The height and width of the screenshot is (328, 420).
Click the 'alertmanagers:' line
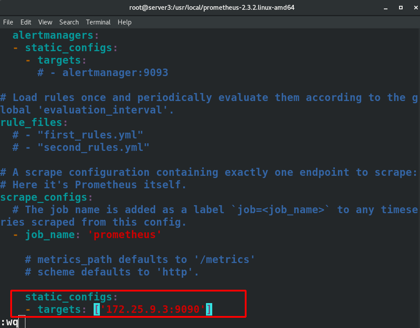[56, 35]
